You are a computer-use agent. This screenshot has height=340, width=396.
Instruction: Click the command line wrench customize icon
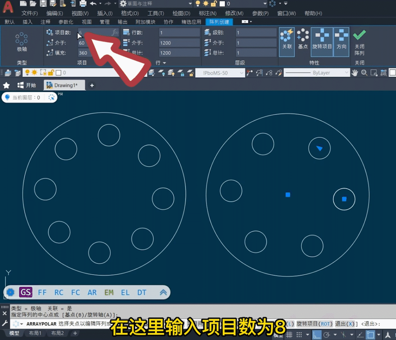pyautogui.click(x=4, y=323)
